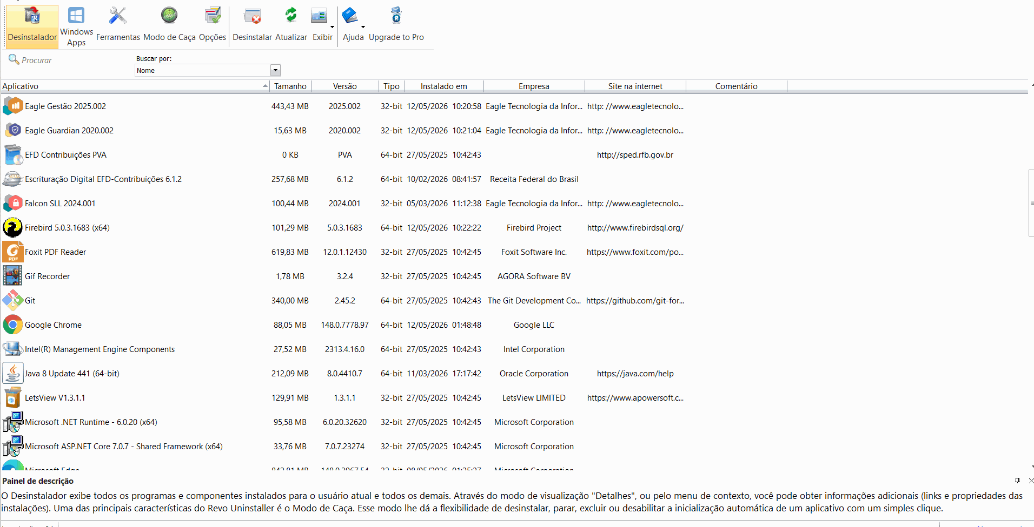Click the Procurar search field
Image resolution: width=1034 pixels, height=527 pixels.
68,60
